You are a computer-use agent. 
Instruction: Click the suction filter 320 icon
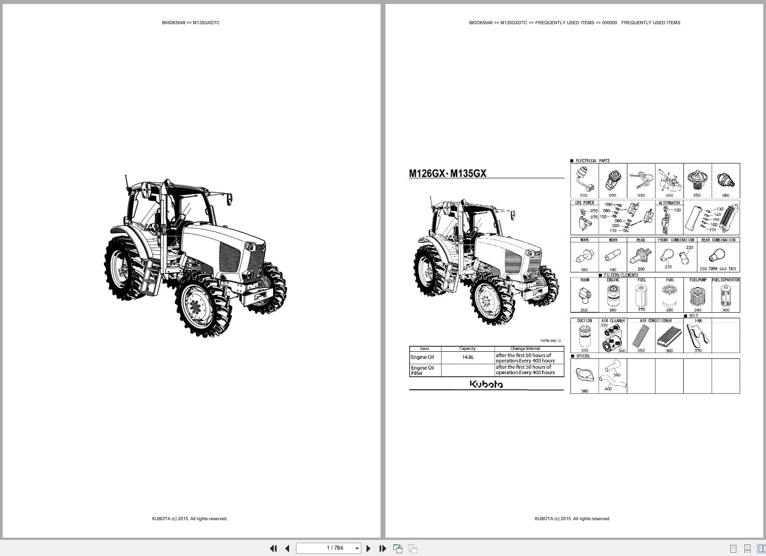click(584, 336)
